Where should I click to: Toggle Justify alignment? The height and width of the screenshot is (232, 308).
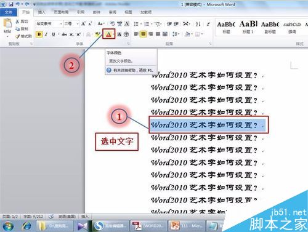point(158,34)
